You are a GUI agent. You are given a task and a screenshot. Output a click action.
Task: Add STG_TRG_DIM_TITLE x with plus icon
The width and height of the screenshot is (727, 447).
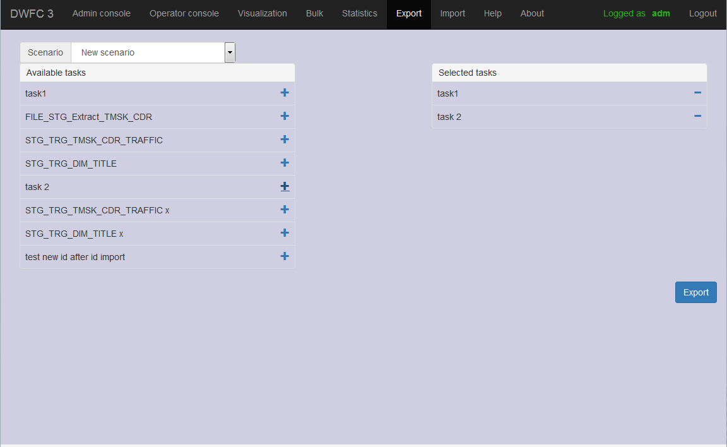tap(285, 233)
